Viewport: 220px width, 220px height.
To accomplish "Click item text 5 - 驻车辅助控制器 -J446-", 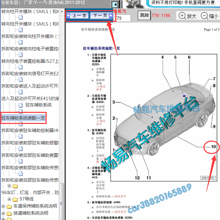I will tap(104, 202).
